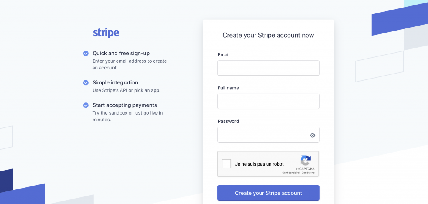Click the "Simple integration" heading text
Screen dimensions: 428x204
115,83
